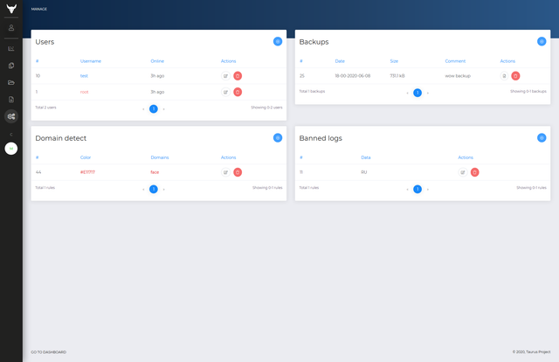Screen dimensions: 559x362
Task: Edit the user root
Action: pos(225,92)
